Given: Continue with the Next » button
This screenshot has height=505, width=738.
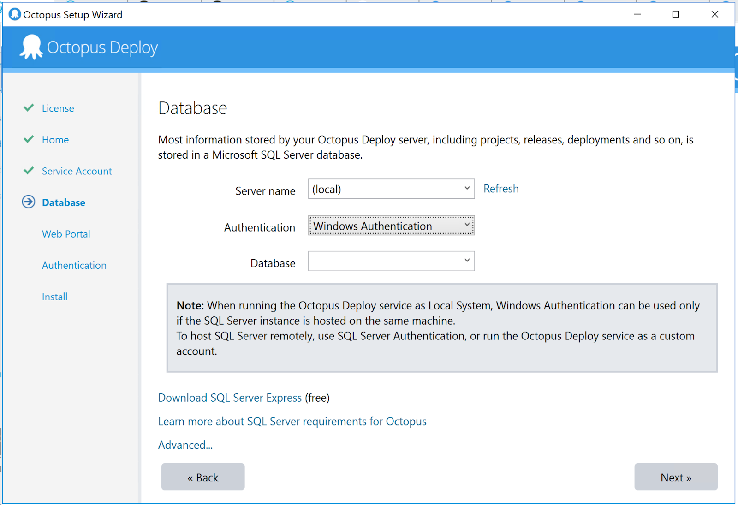Looking at the screenshot, I should pos(676,477).
